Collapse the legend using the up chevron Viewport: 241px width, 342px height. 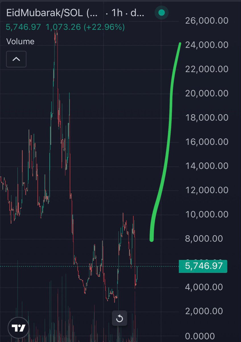pos(16,59)
